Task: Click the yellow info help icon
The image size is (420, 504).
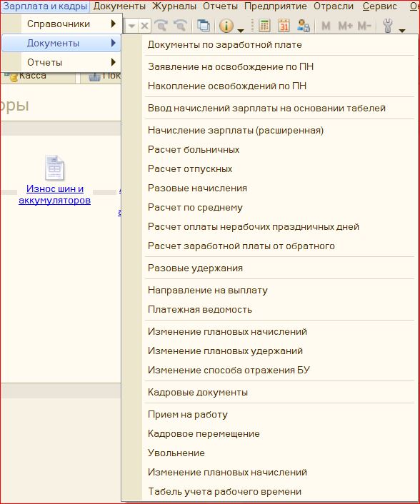Action: pos(226,26)
